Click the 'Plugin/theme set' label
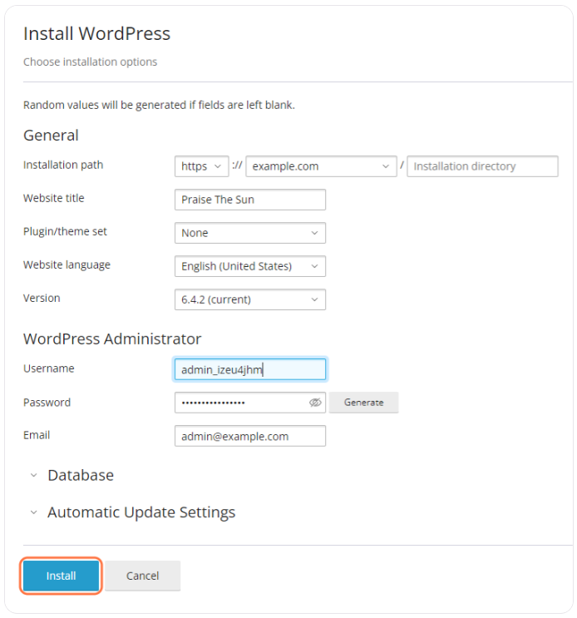The height and width of the screenshot is (618, 577). (65, 231)
